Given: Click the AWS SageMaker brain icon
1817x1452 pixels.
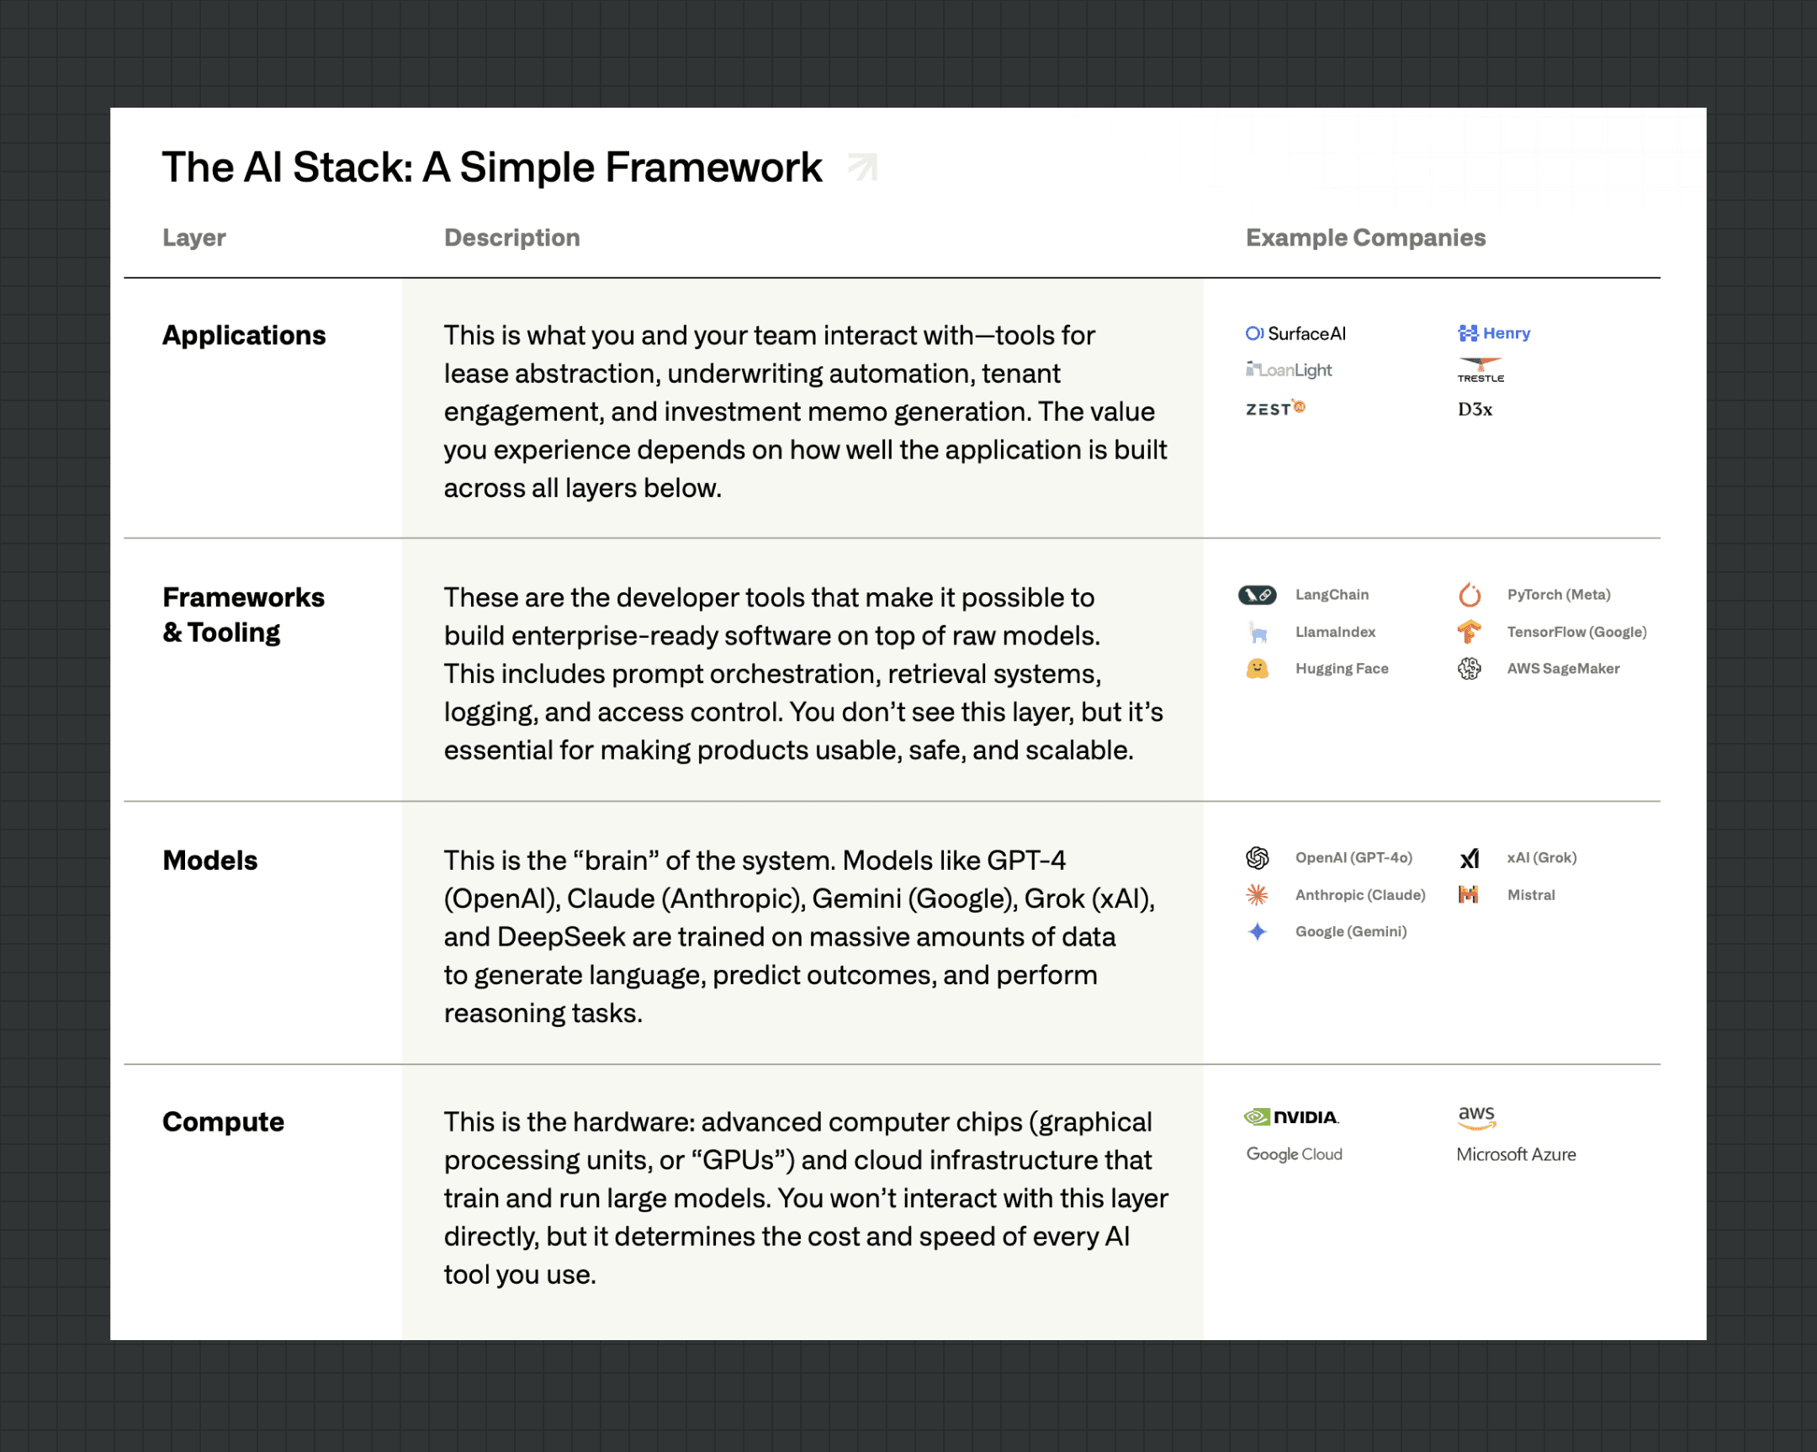Looking at the screenshot, I should pyautogui.click(x=1469, y=669).
